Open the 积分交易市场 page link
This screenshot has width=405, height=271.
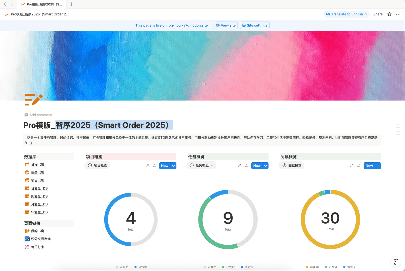(x=40, y=239)
